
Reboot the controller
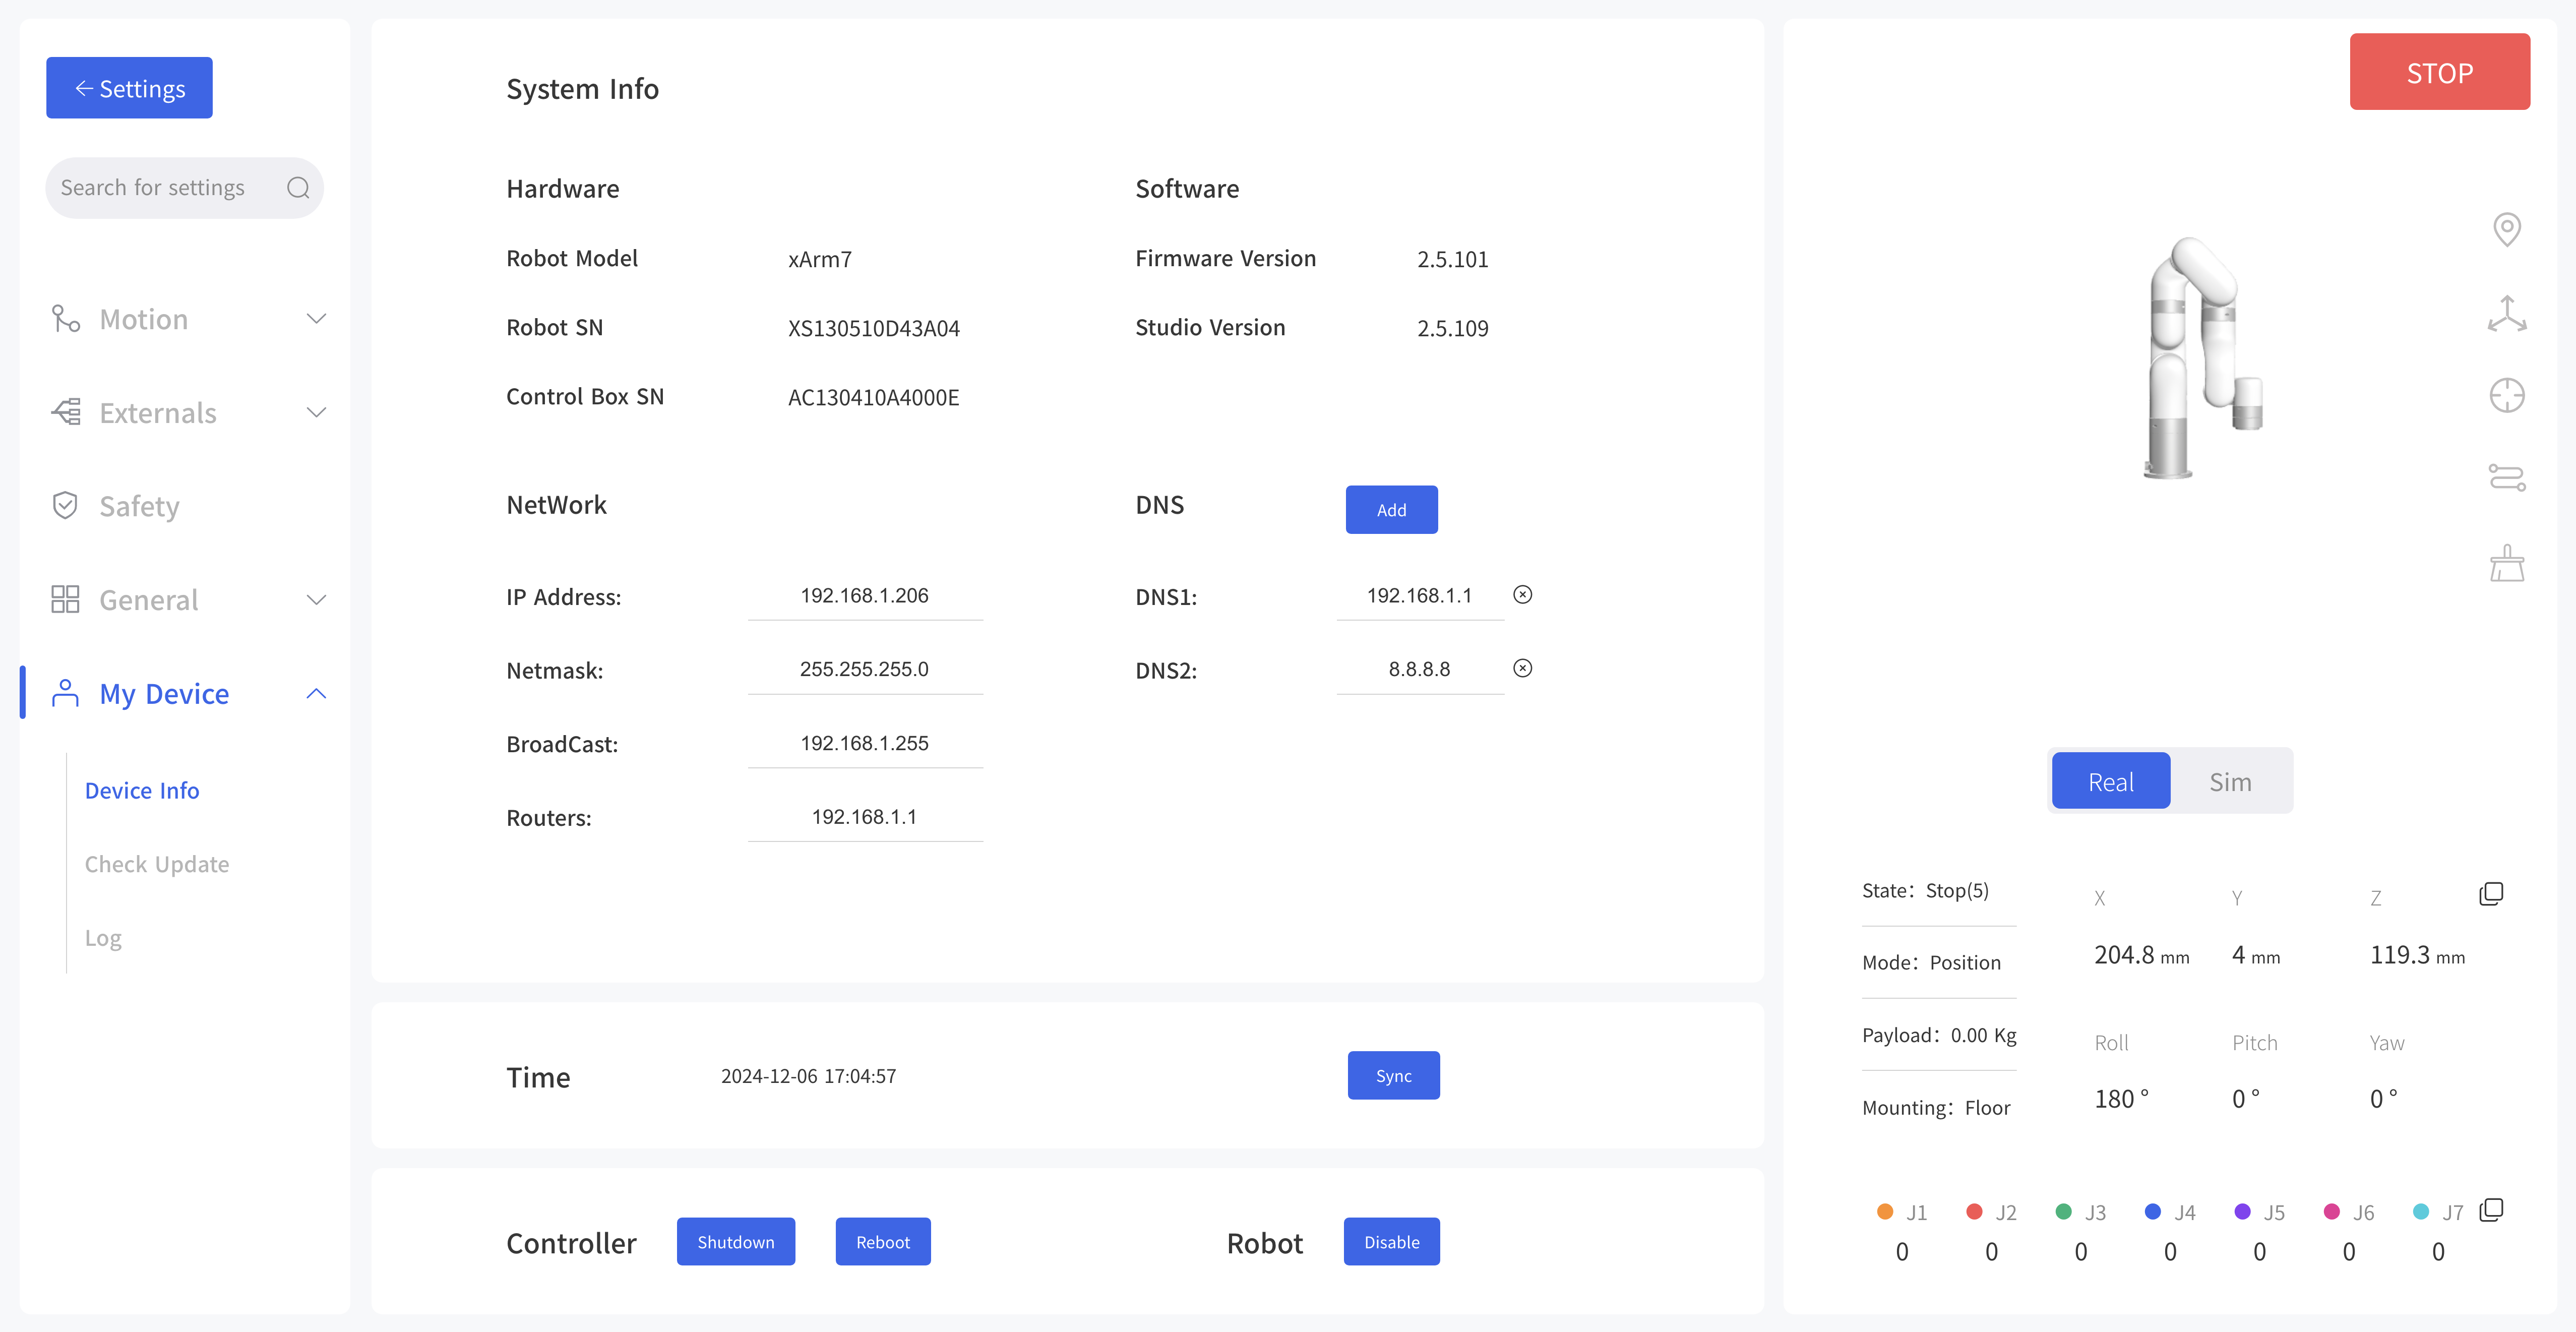click(x=883, y=1241)
